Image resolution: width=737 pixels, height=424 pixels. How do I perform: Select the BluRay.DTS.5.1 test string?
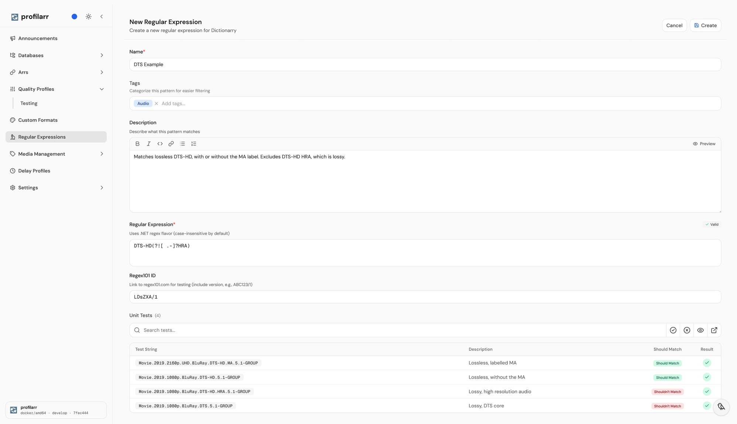(186, 406)
